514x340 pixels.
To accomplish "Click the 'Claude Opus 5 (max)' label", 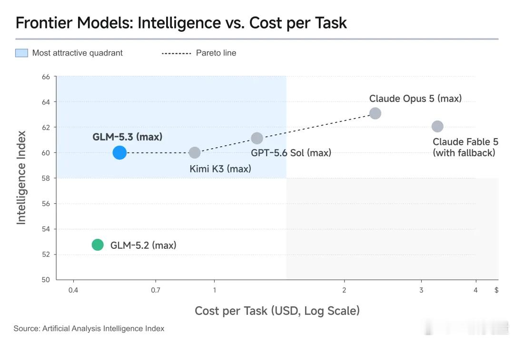I will tap(415, 98).
